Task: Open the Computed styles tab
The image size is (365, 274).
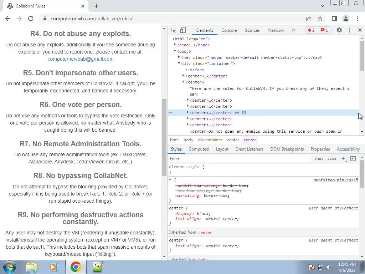Action: [199, 149]
